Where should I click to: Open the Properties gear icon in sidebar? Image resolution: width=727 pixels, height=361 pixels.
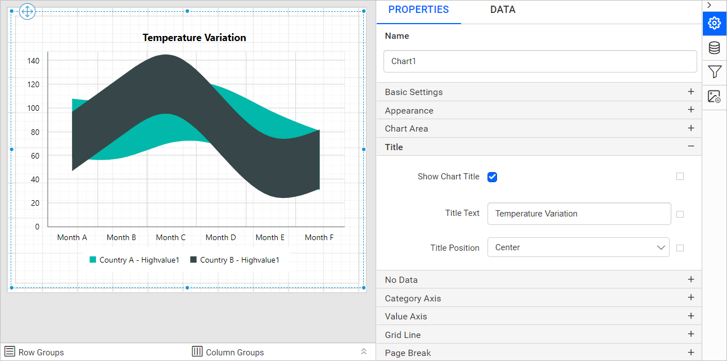(x=715, y=23)
